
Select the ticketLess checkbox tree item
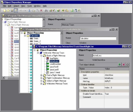54,61
